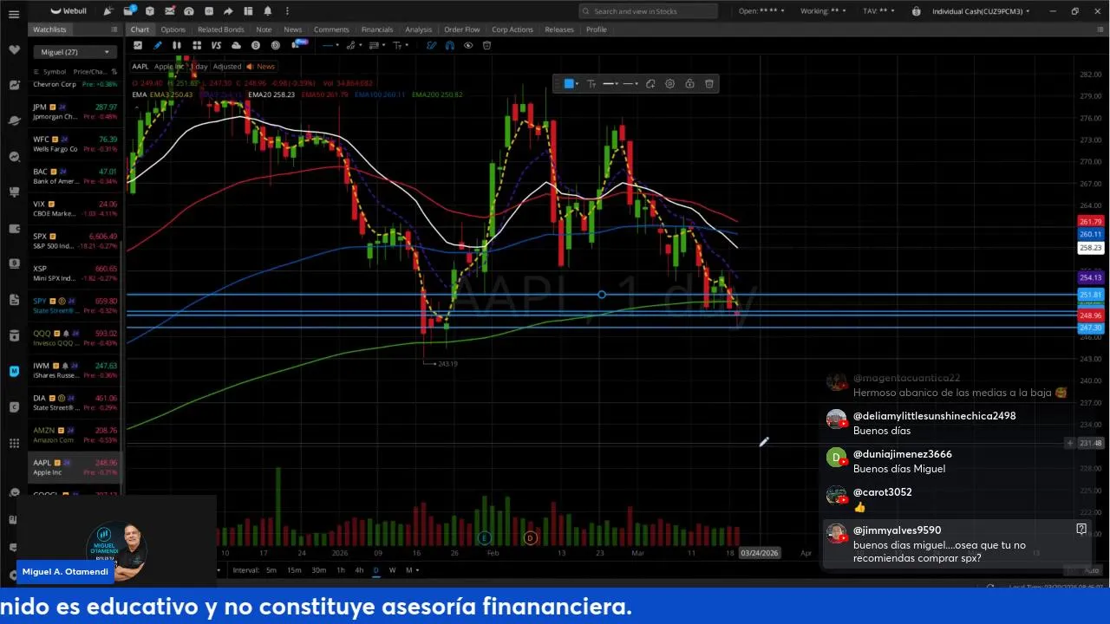Switch to the Corp Actions tab
The height and width of the screenshot is (624, 1110).
[513, 29]
